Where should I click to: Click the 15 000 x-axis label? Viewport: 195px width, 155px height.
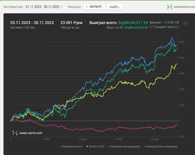(119, 139)
